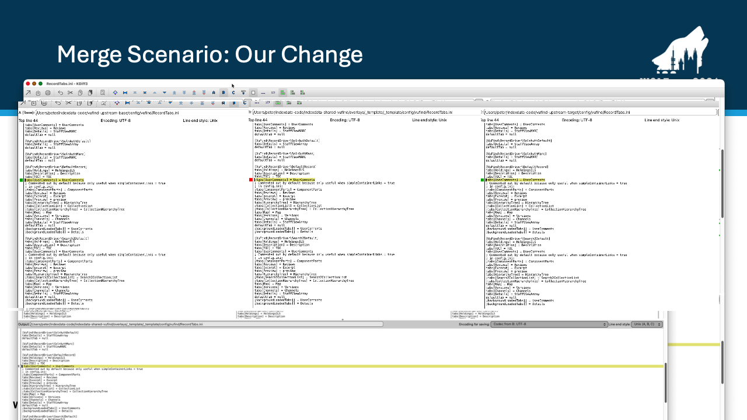747x420 pixels.
Task: Toggle Select lines from A button
Action: [214, 93]
